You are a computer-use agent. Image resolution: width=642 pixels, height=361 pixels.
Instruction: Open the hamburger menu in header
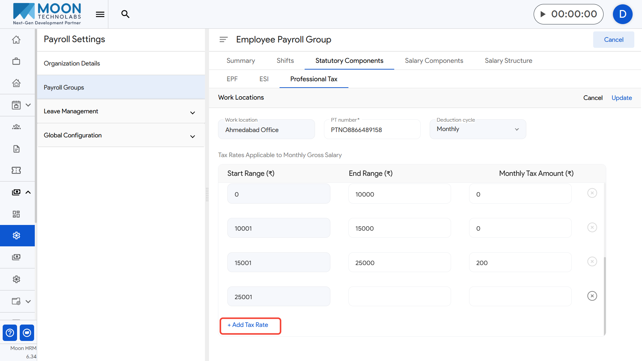point(100,14)
